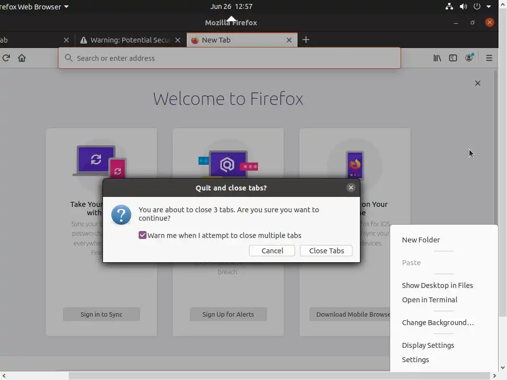The image size is (507, 380).
Task: Focus the Search or enter address bar
Action: point(229,58)
